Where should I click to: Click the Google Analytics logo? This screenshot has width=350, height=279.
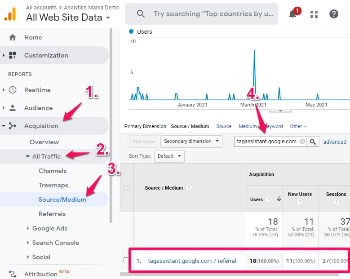click(10, 14)
